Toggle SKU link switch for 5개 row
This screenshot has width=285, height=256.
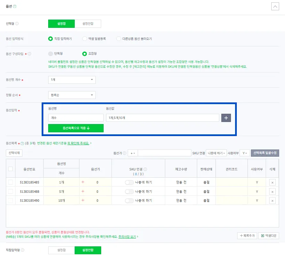point(129,191)
